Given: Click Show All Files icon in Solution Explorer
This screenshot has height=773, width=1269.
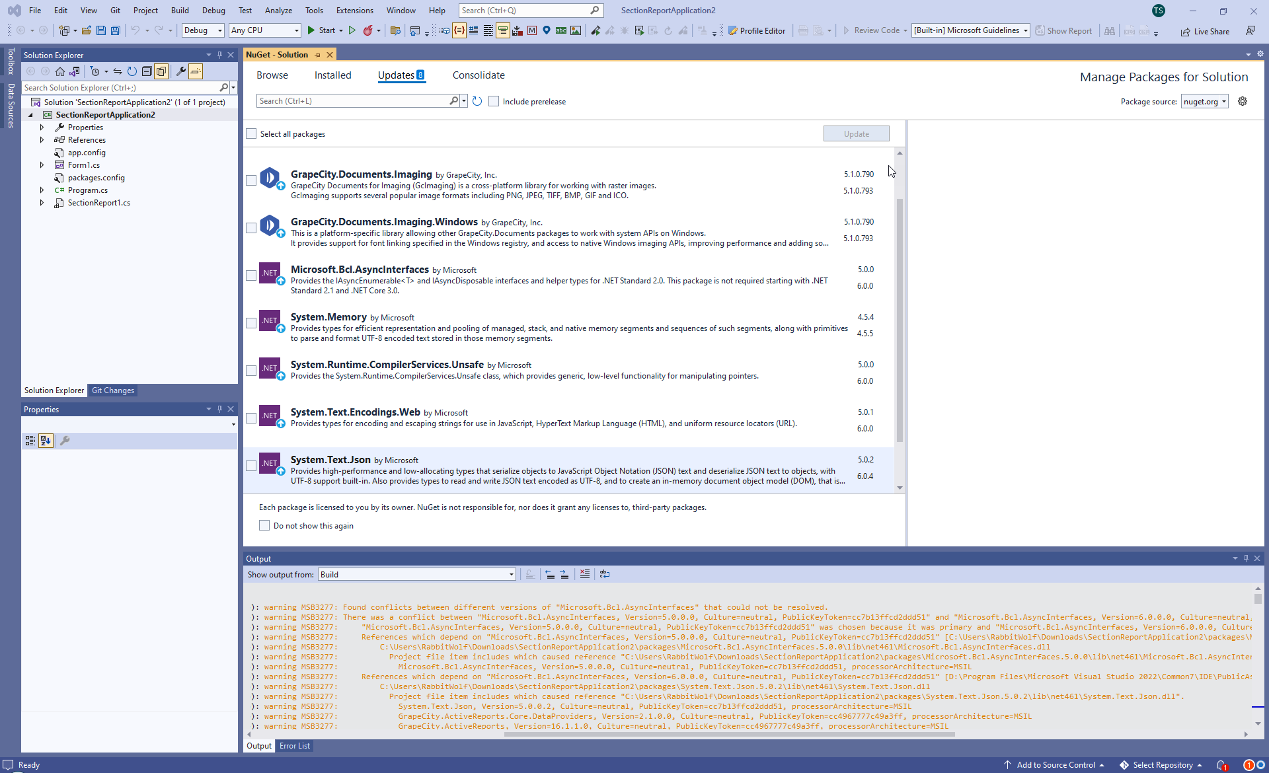Looking at the screenshot, I should point(161,71).
